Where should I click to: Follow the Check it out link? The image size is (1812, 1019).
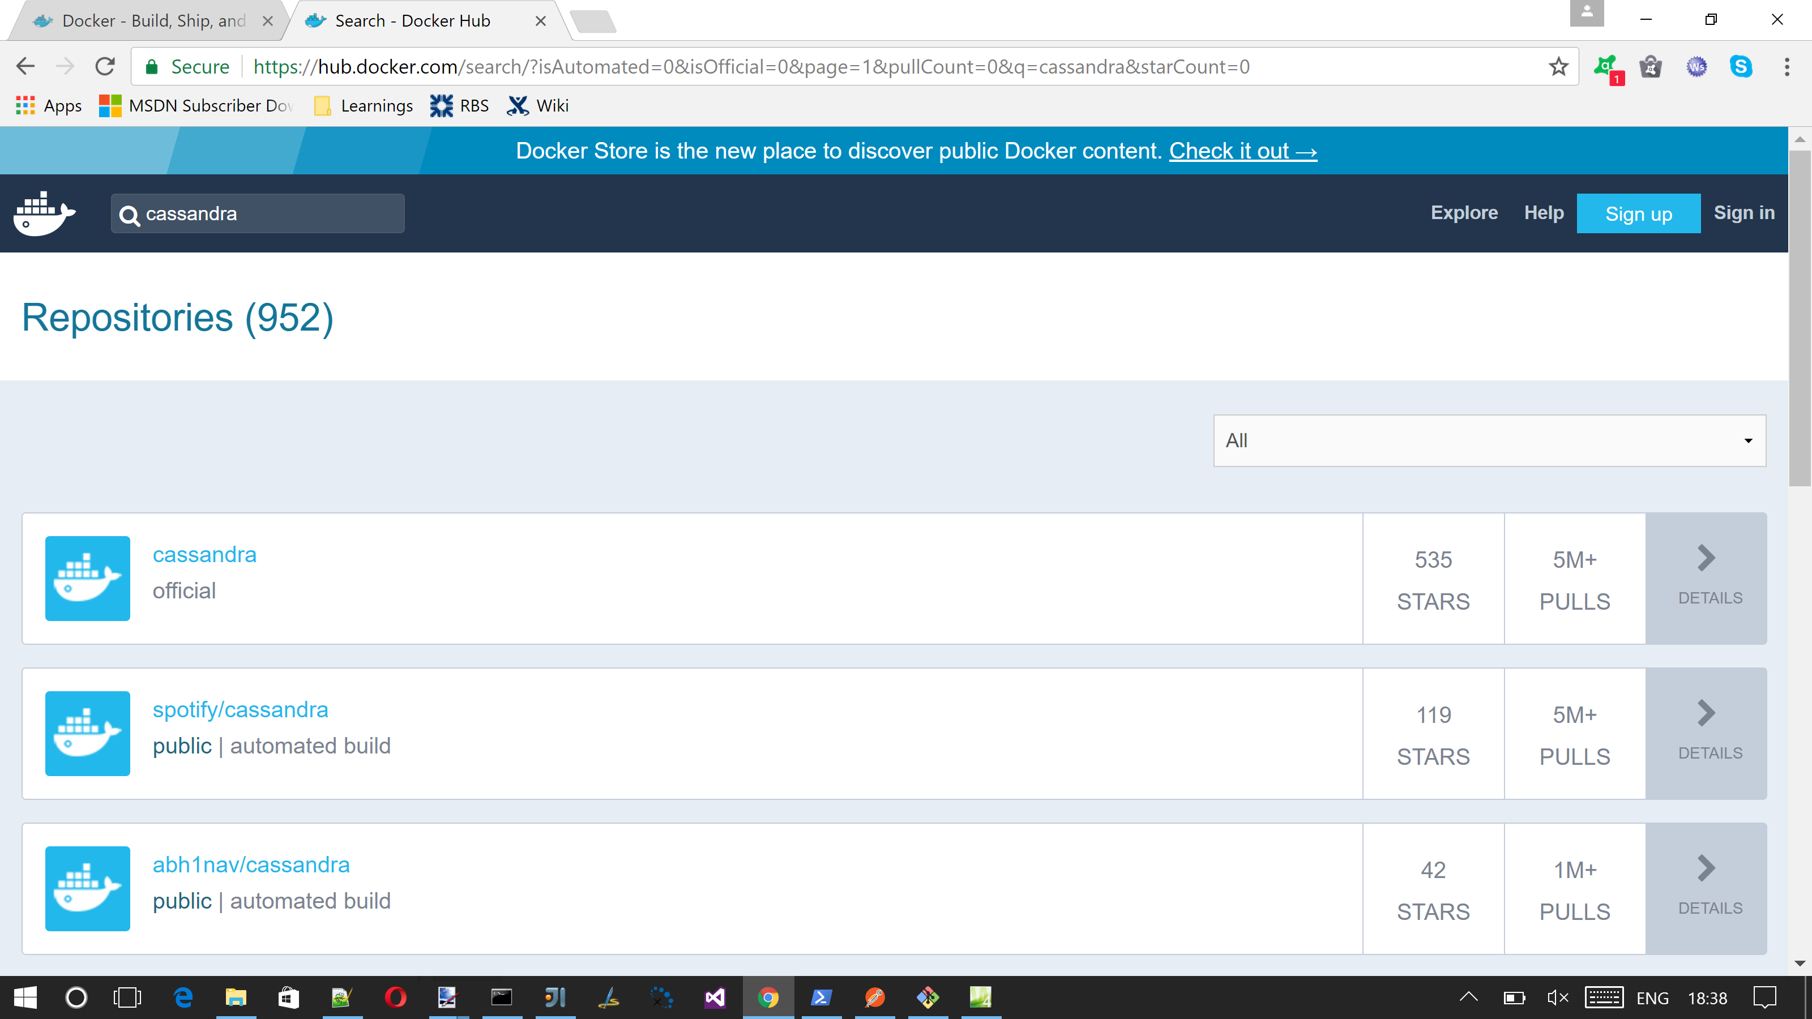click(x=1243, y=151)
